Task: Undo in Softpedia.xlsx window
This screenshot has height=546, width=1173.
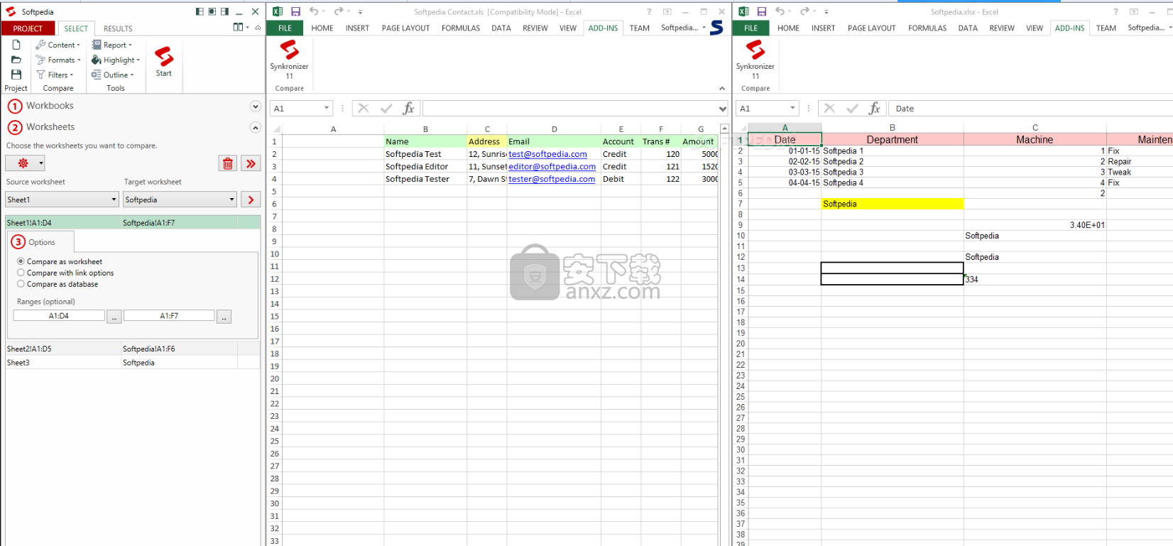Action: 780,11
